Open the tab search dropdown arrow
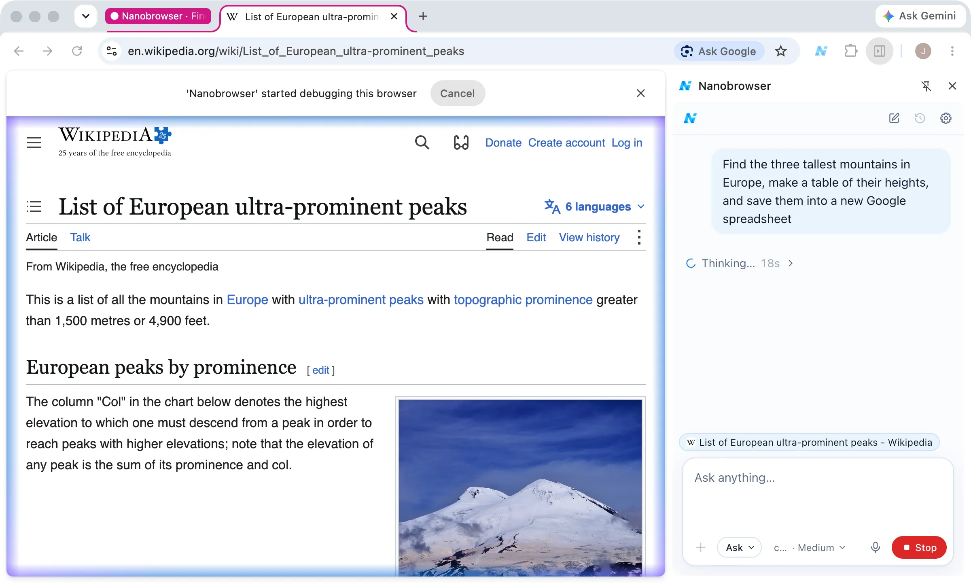The width and height of the screenshot is (971, 583). coord(85,16)
